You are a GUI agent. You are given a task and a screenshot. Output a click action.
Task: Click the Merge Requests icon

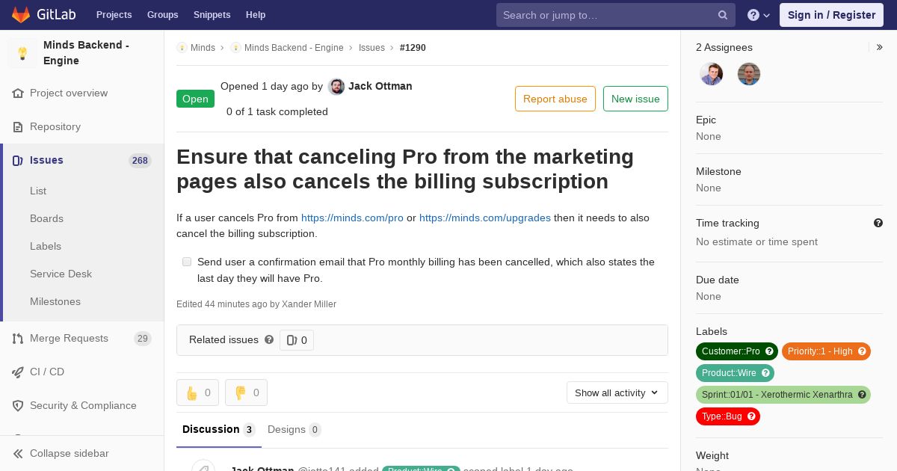point(18,339)
